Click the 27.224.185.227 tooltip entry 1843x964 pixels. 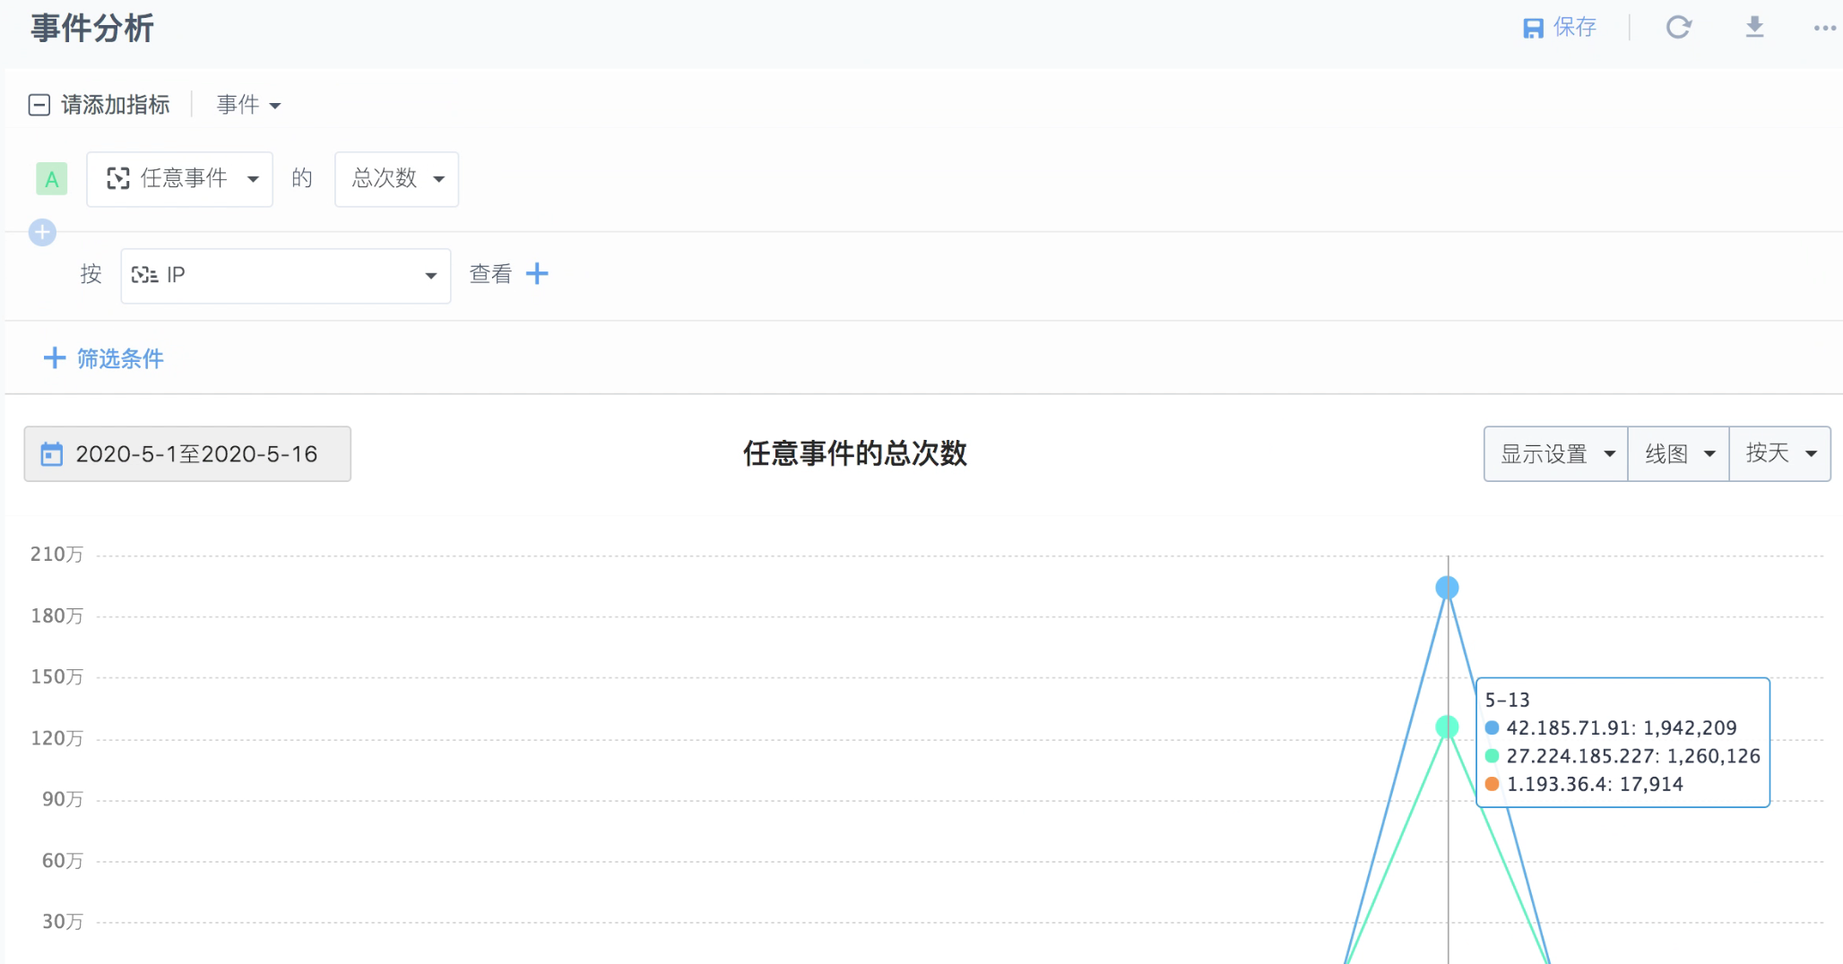pos(1622,756)
